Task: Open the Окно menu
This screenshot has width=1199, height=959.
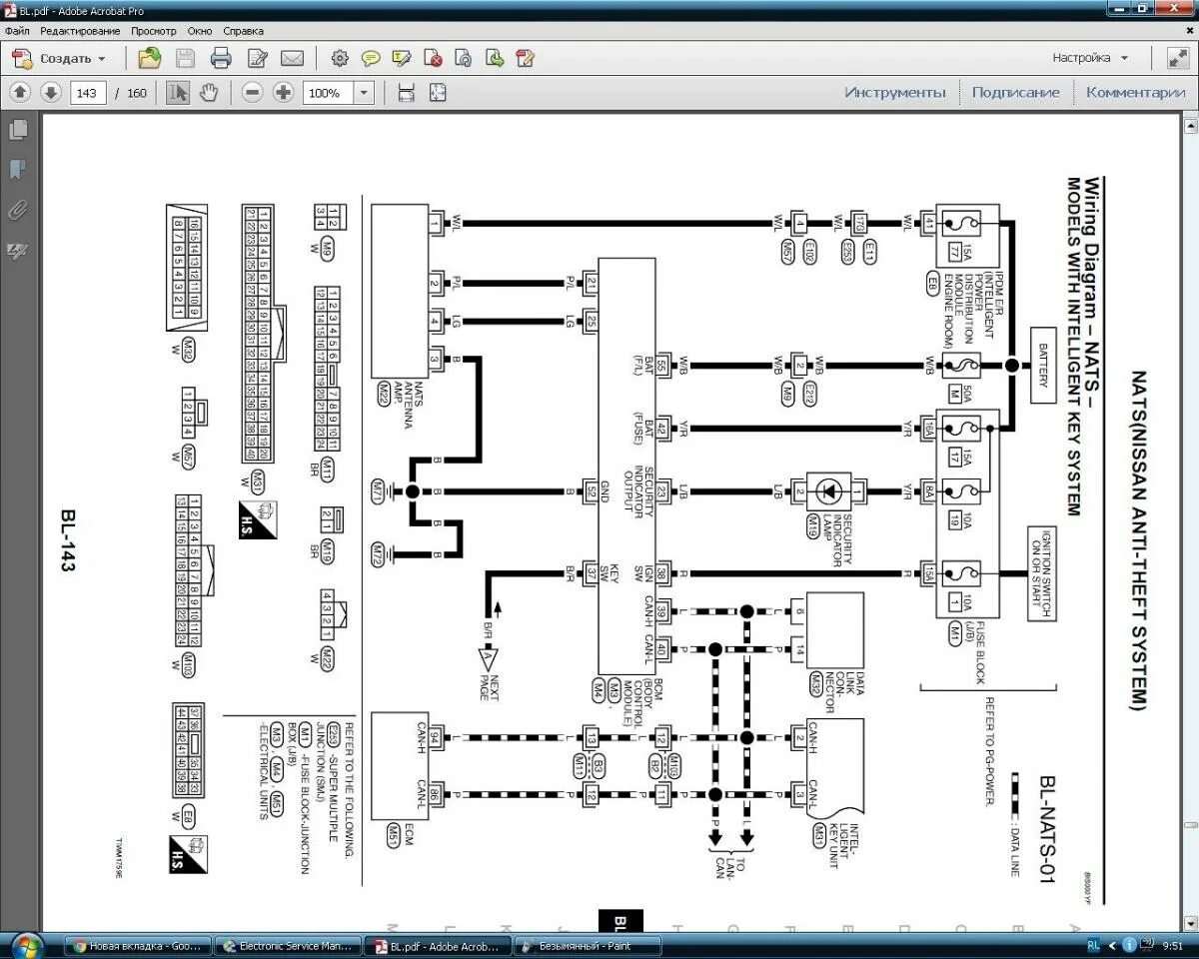Action: (200, 32)
